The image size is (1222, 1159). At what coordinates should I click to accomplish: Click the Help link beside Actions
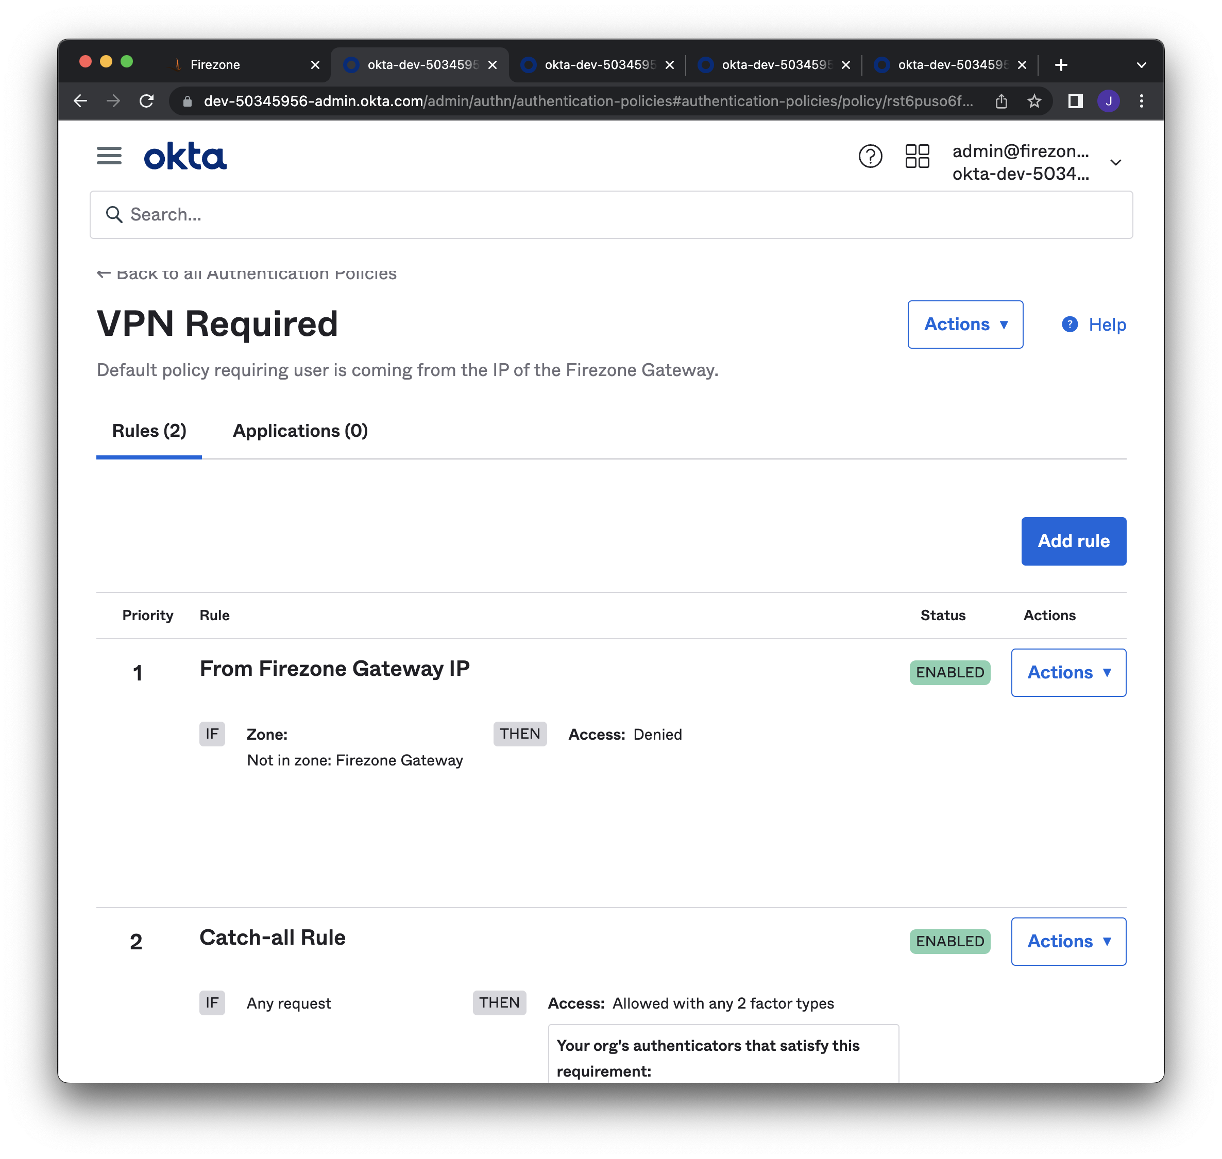pos(1094,325)
